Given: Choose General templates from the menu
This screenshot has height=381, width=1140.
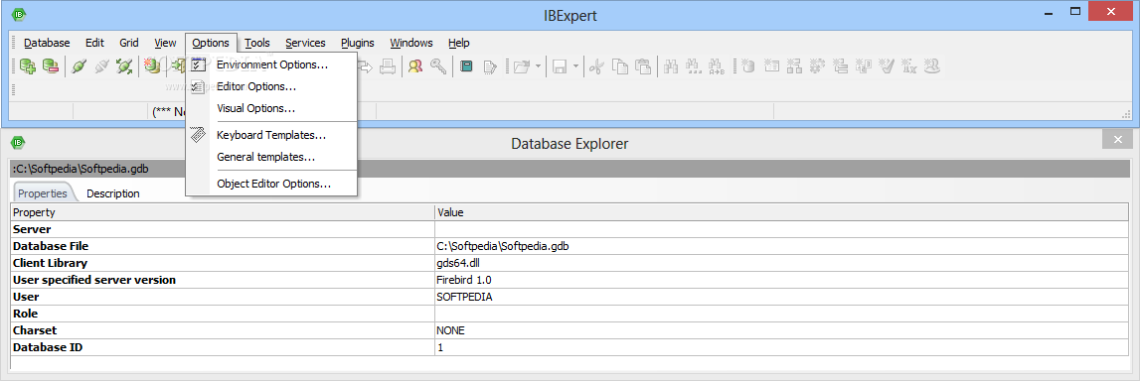Looking at the screenshot, I should 272,156.
